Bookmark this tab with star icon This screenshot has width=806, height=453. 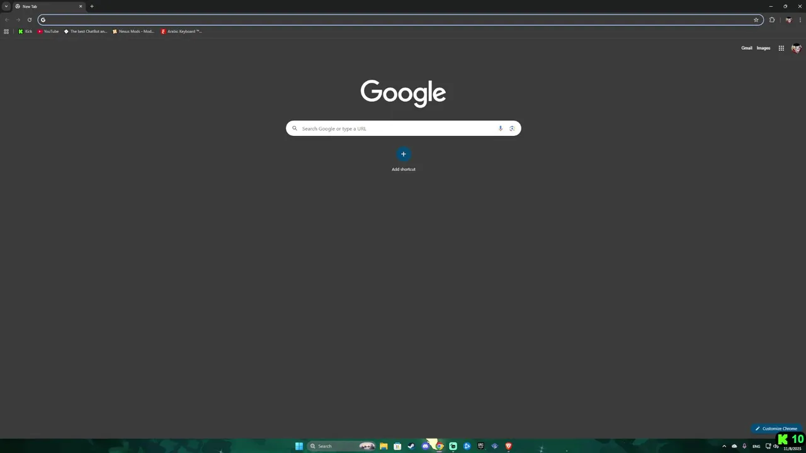pos(756,20)
